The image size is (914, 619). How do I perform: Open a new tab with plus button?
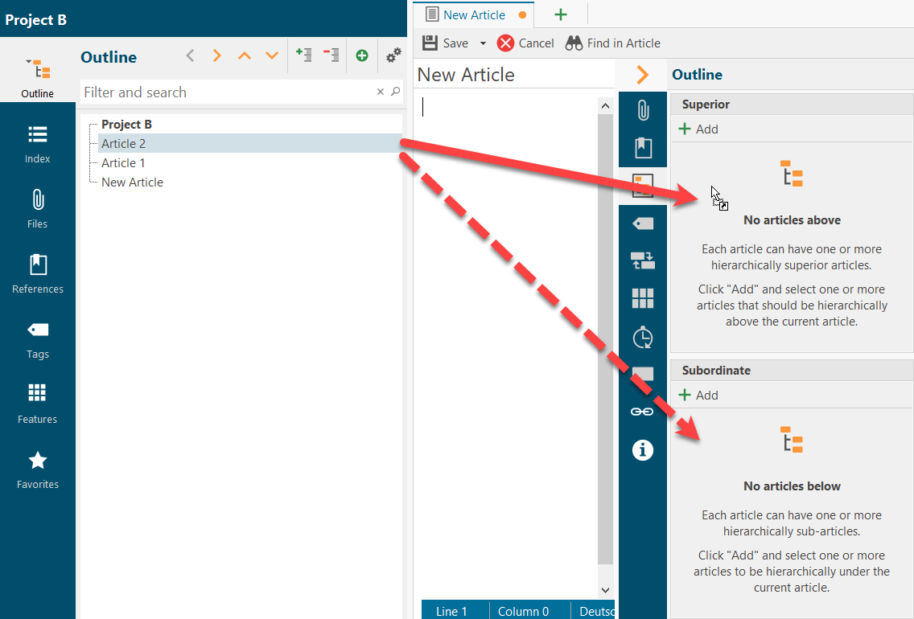pos(561,14)
